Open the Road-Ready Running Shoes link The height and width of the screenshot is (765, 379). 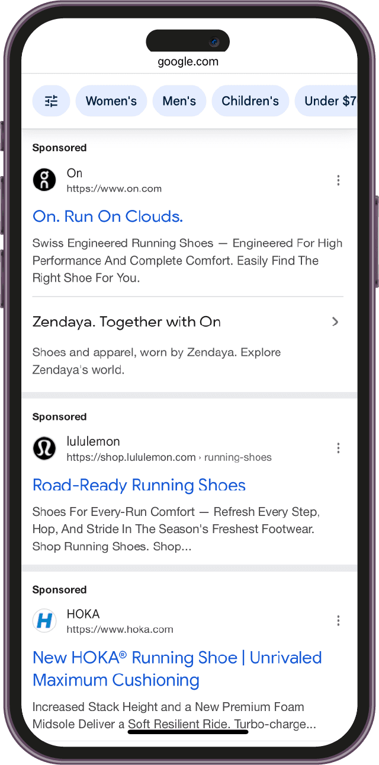click(139, 485)
